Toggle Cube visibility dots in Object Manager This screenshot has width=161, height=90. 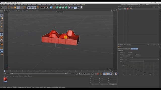pyautogui.click(x=125, y=9)
